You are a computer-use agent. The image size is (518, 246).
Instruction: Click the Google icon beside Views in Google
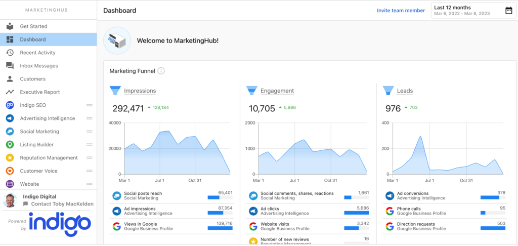pyautogui.click(x=117, y=226)
